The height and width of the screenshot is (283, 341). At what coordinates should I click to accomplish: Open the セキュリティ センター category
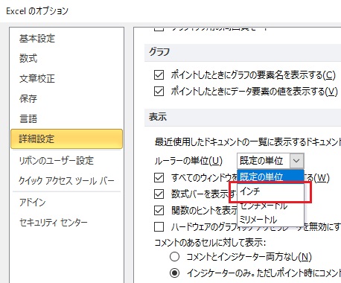click(54, 223)
